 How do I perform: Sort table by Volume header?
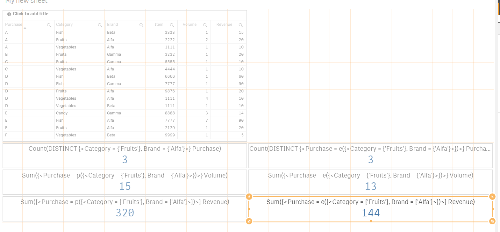click(x=189, y=25)
